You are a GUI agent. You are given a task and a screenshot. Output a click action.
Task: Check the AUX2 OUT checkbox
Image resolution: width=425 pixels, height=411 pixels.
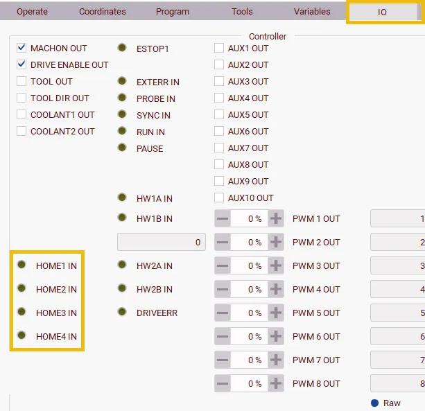point(218,64)
